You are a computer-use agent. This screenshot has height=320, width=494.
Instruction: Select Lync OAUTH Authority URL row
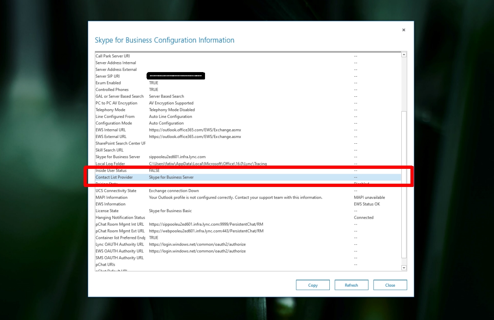(248, 245)
